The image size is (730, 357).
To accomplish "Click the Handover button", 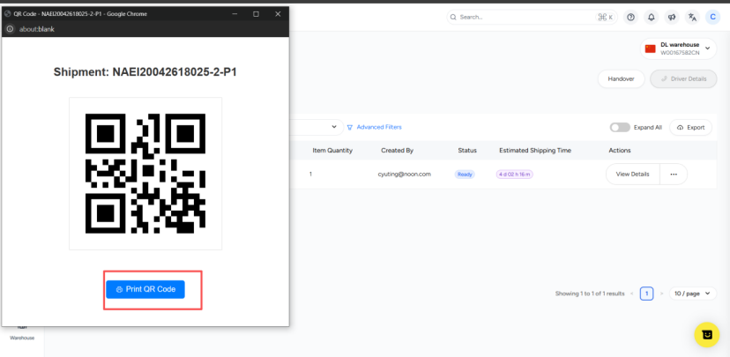I will point(621,78).
